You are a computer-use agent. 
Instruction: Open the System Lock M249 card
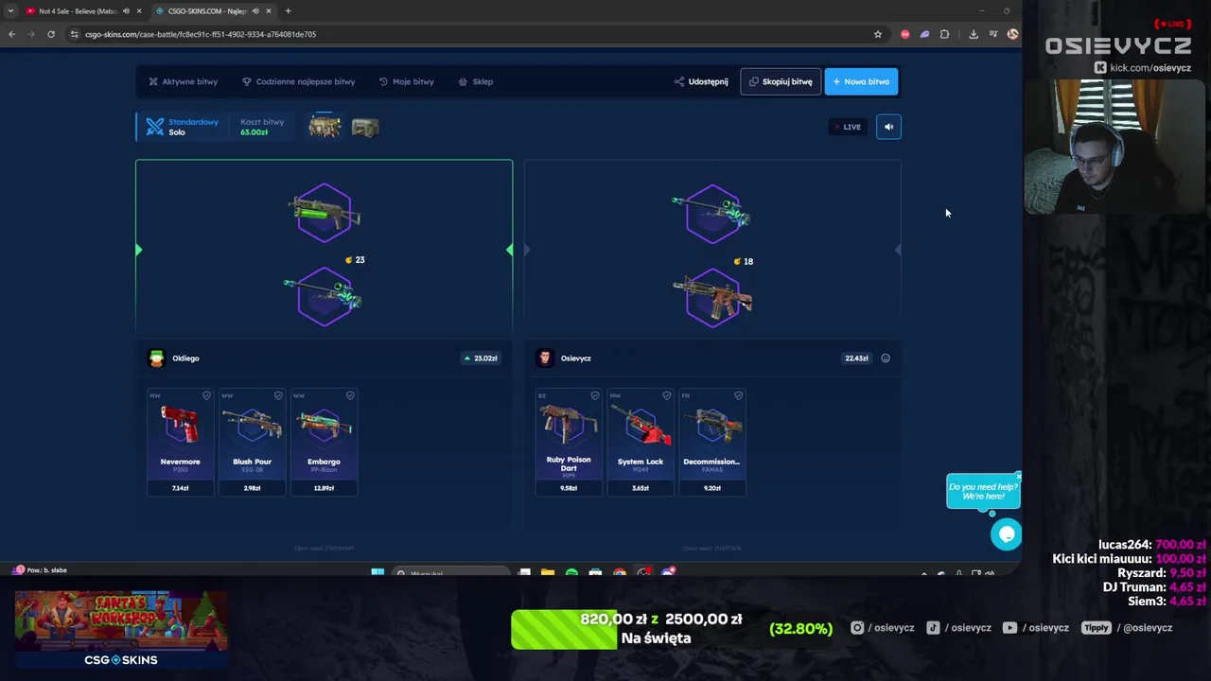coord(641,442)
